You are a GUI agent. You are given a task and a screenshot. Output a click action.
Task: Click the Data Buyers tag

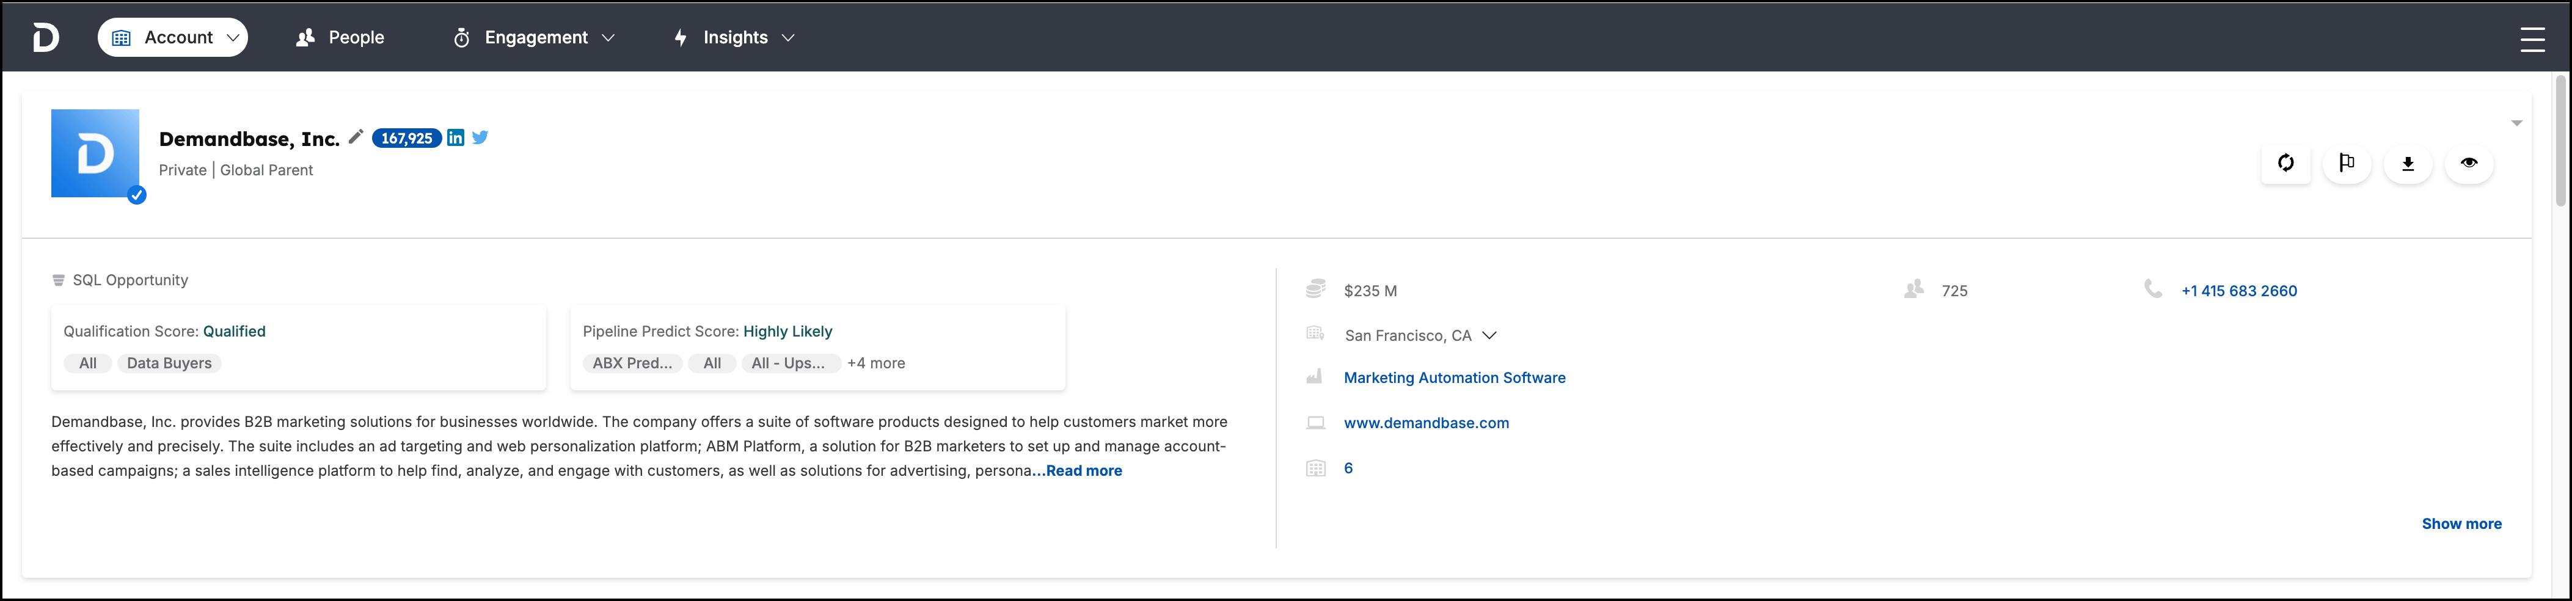coord(169,363)
